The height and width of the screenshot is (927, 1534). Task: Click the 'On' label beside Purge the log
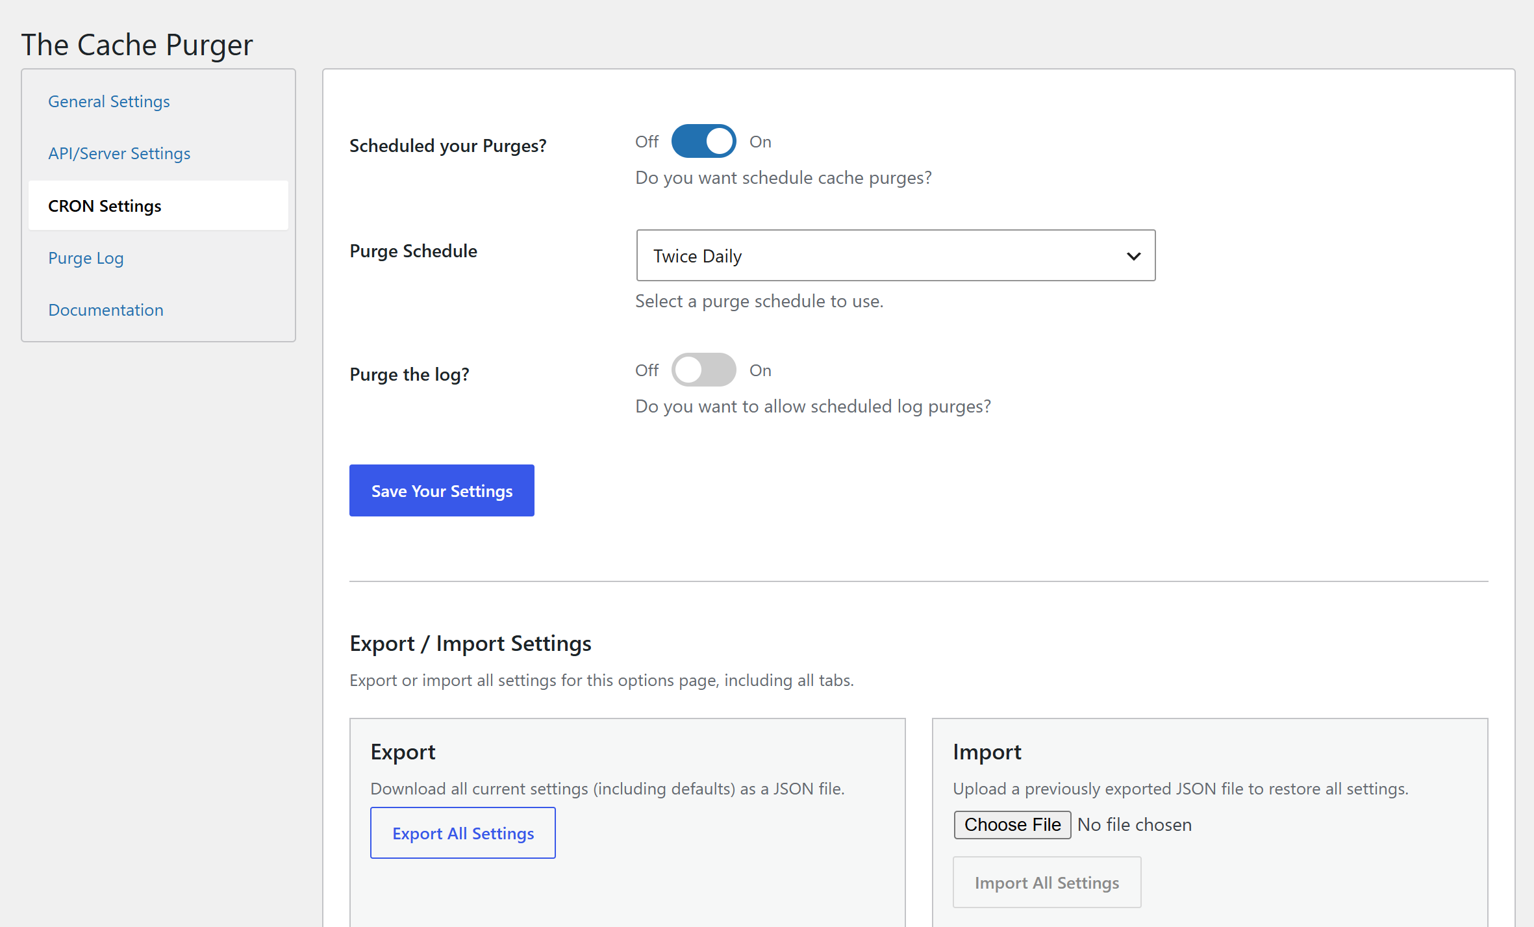pyautogui.click(x=760, y=370)
